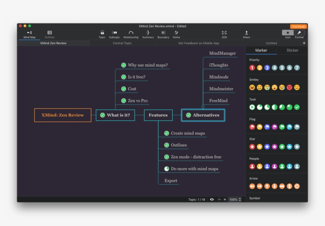
Task: Apply the refresh circular Arrow marker
Action: tap(297, 186)
